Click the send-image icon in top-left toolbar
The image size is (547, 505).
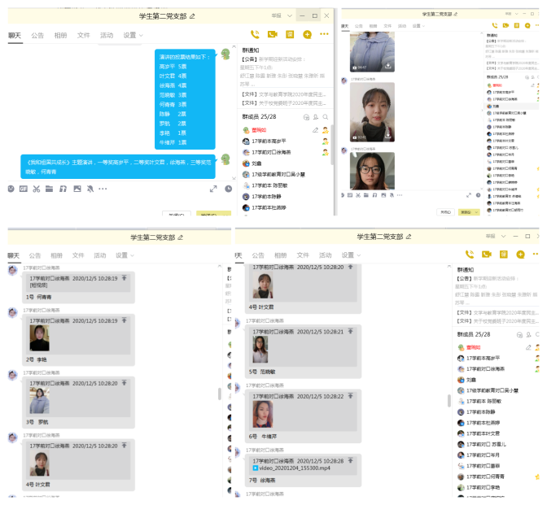click(x=77, y=189)
